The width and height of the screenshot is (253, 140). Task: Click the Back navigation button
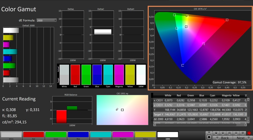pos(223,138)
